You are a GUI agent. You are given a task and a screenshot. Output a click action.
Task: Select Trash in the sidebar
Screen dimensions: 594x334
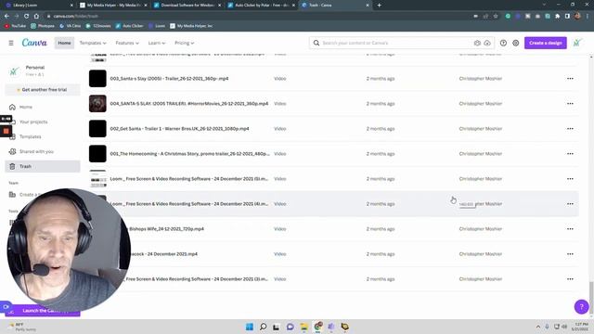click(x=43, y=166)
